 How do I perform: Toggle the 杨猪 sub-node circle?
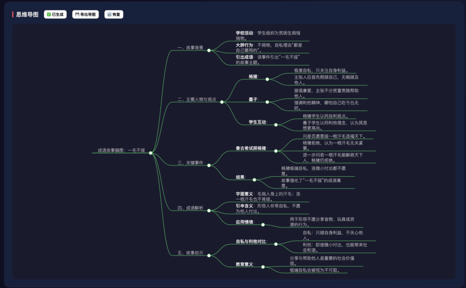click(x=267, y=79)
